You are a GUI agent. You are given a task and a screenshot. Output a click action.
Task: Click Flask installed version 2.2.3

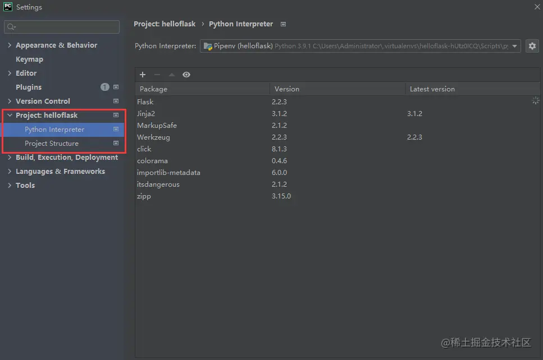(279, 101)
